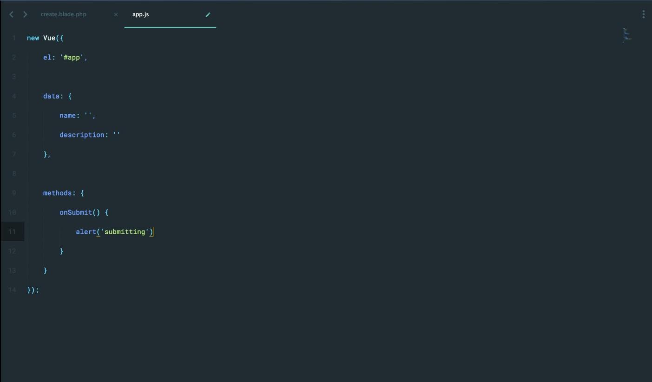652x382 pixels.
Task: Click the pencil unsaved indicator on app.js
Action: tap(208, 14)
